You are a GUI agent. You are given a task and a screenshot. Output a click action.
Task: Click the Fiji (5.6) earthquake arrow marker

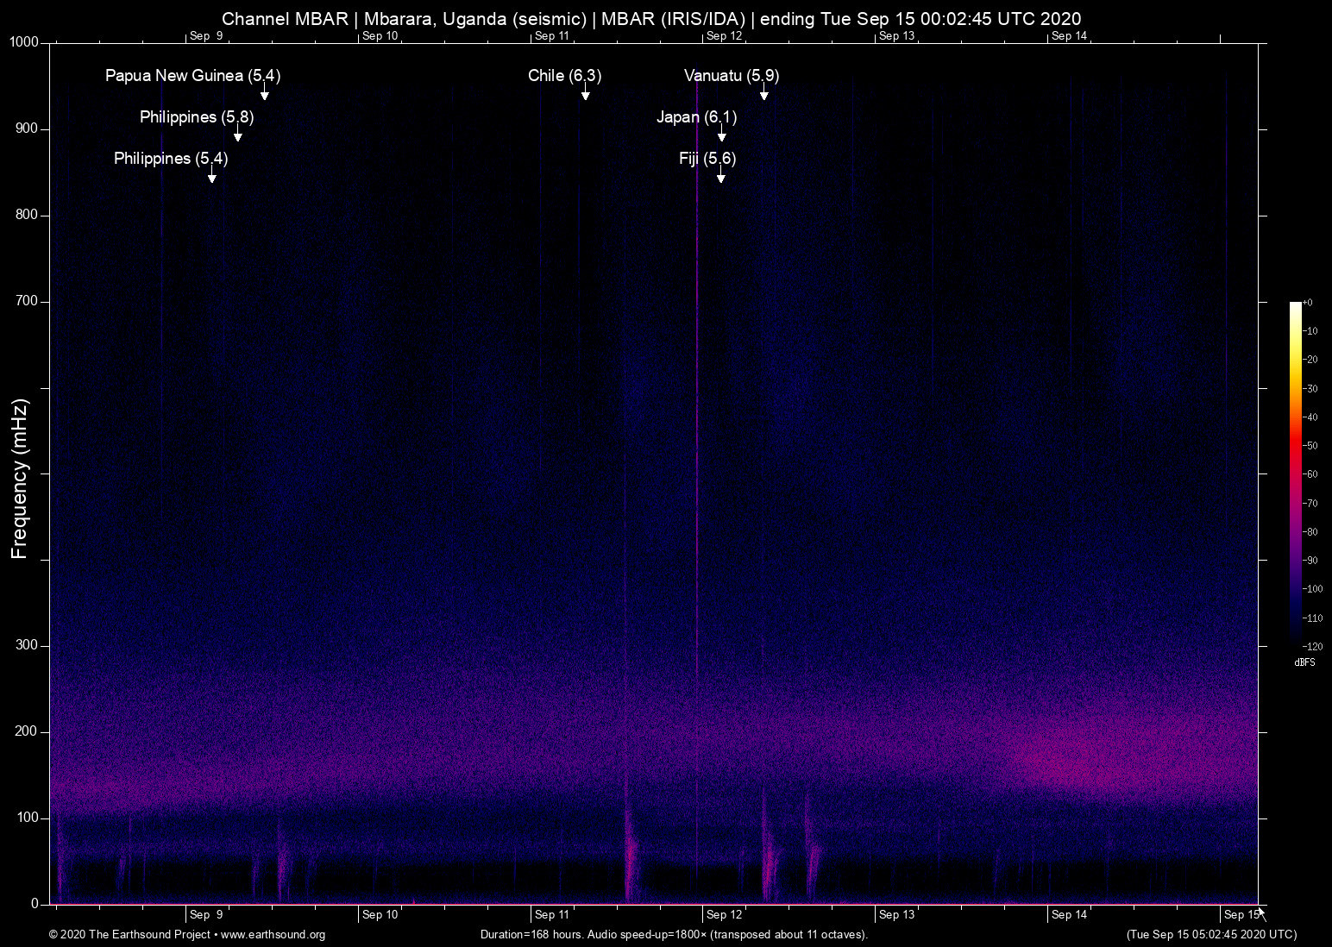tap(721, 175)
